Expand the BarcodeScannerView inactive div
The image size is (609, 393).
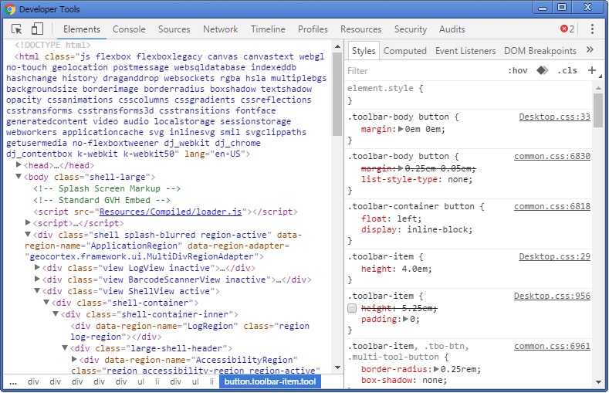tap(37, 280)
